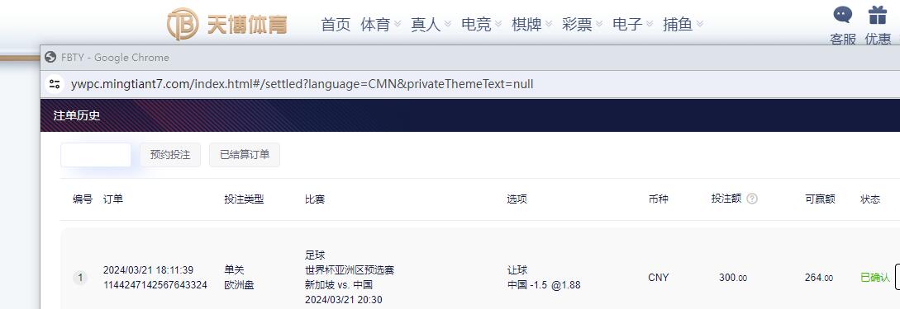Click the URL in the address bar
Screen dimensions: 900x309
(302, 84)
